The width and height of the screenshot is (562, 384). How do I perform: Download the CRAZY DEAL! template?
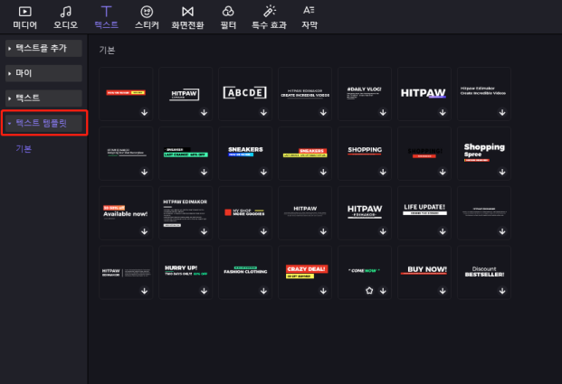[x=323, y=291]
